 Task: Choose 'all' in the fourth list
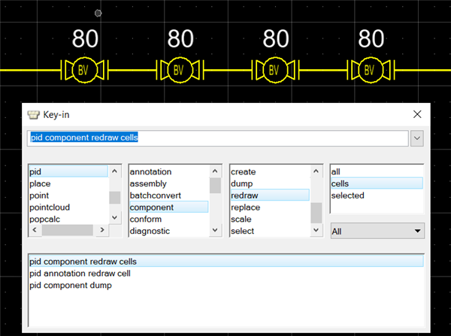[336, 171]
